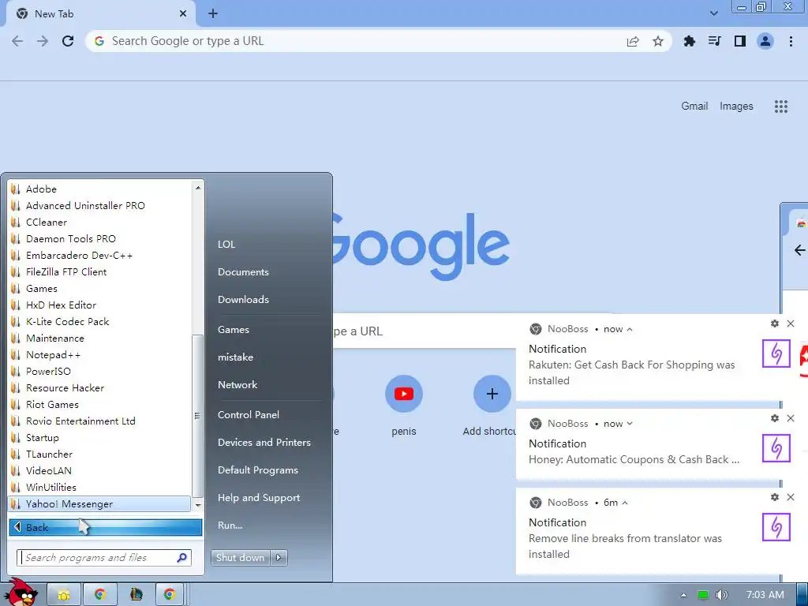Open the Extensions puzzle icon
The width and height of the screenshot is (808, 606).
click(690, 41)
